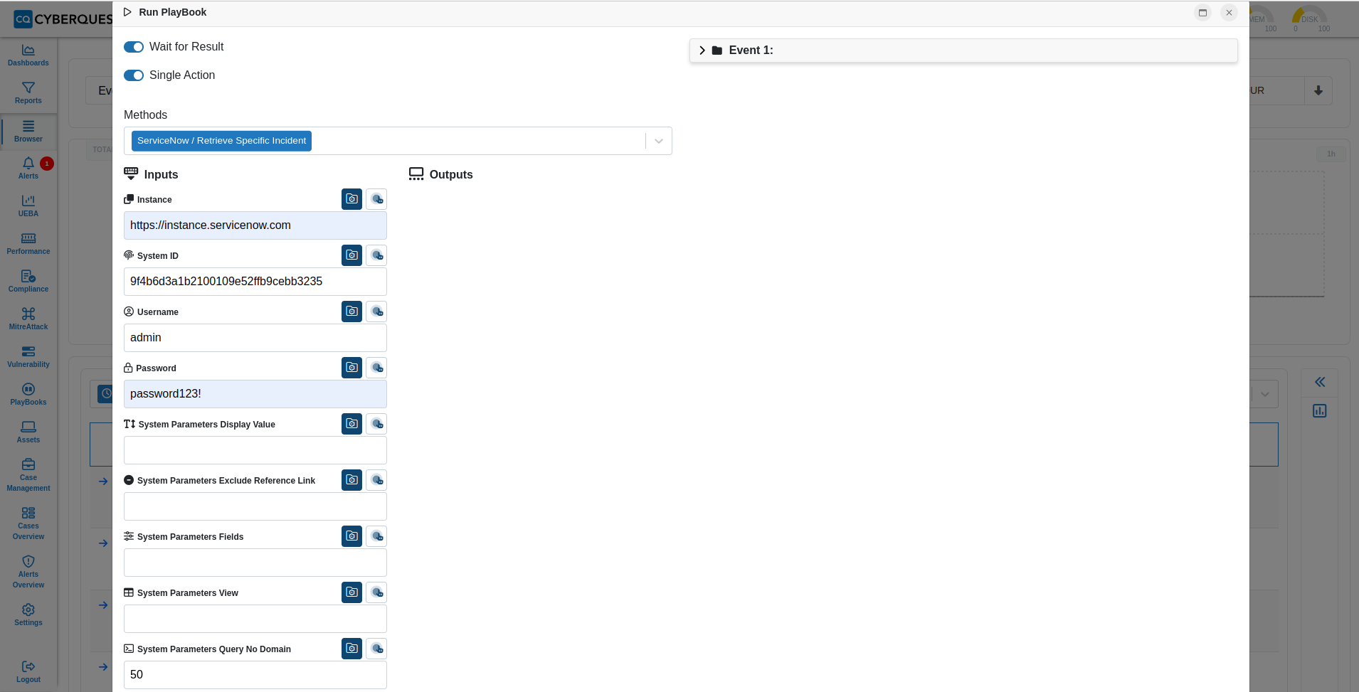
Task: Click the download arrow button behind dialog
Action: coord(1318,90)
